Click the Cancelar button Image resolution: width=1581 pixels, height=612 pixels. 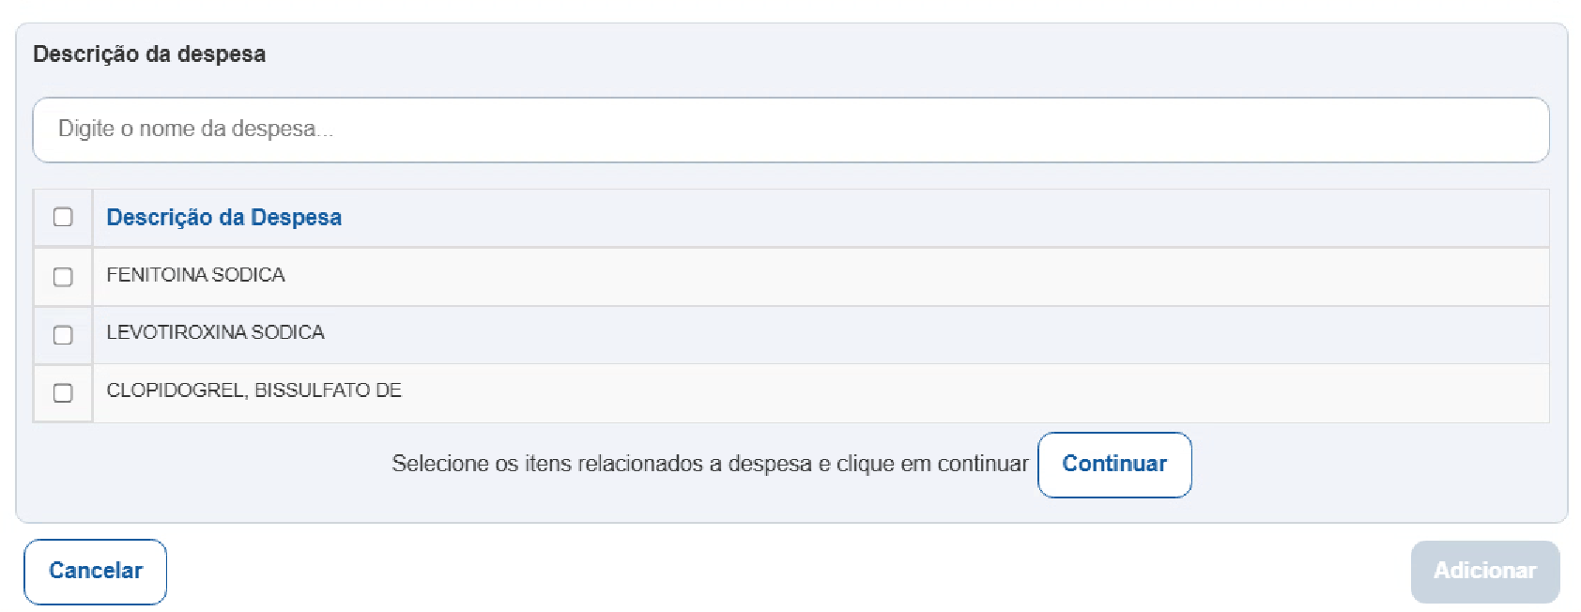click(96, 572)
